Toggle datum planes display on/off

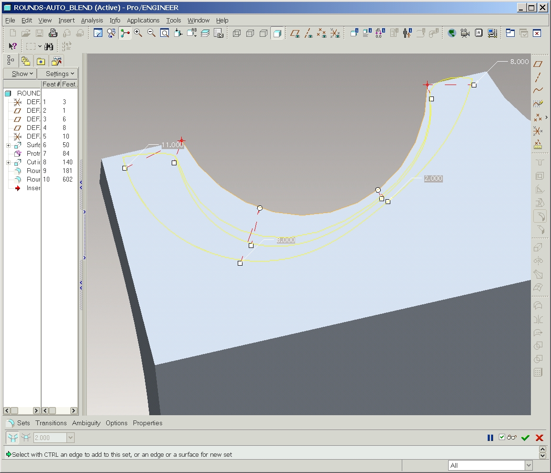[x=296, y=33]
